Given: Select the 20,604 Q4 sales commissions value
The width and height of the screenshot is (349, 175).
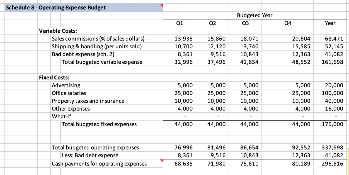Looking at the screenshot, I should click(288, 39).
